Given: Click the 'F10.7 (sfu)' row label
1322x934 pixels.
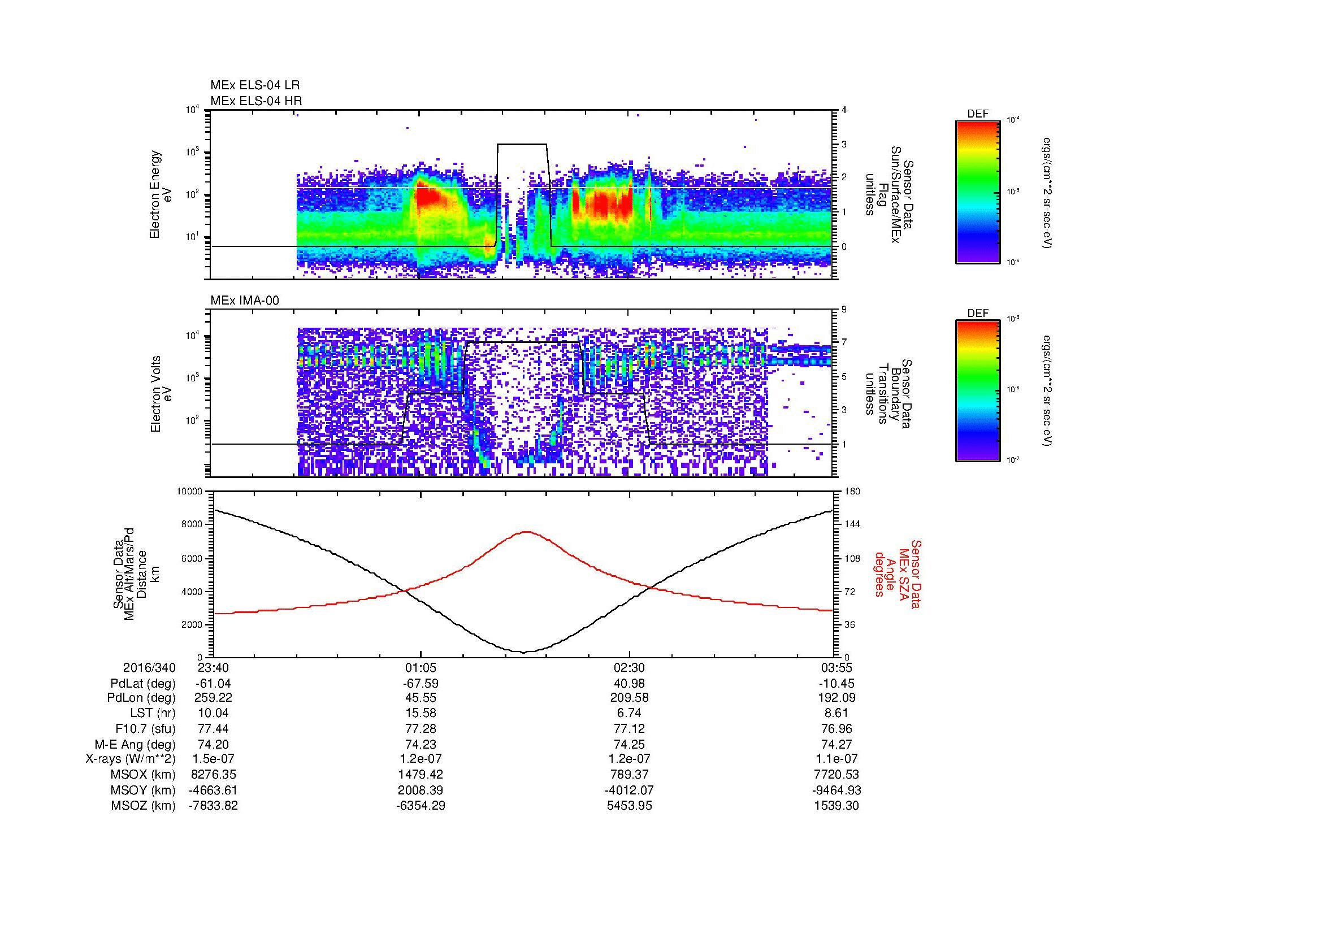Looking at the screenshot, I should point(145,729).
